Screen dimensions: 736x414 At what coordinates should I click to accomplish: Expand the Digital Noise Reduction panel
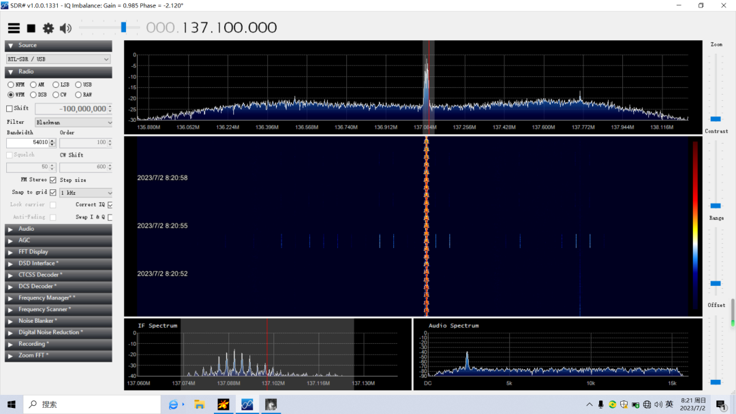(58, 332)
